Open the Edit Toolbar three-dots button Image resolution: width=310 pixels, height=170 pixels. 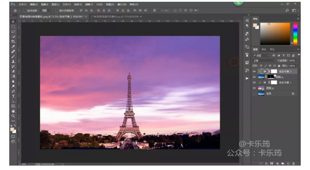pyautogui.click(x=13, y=121)
